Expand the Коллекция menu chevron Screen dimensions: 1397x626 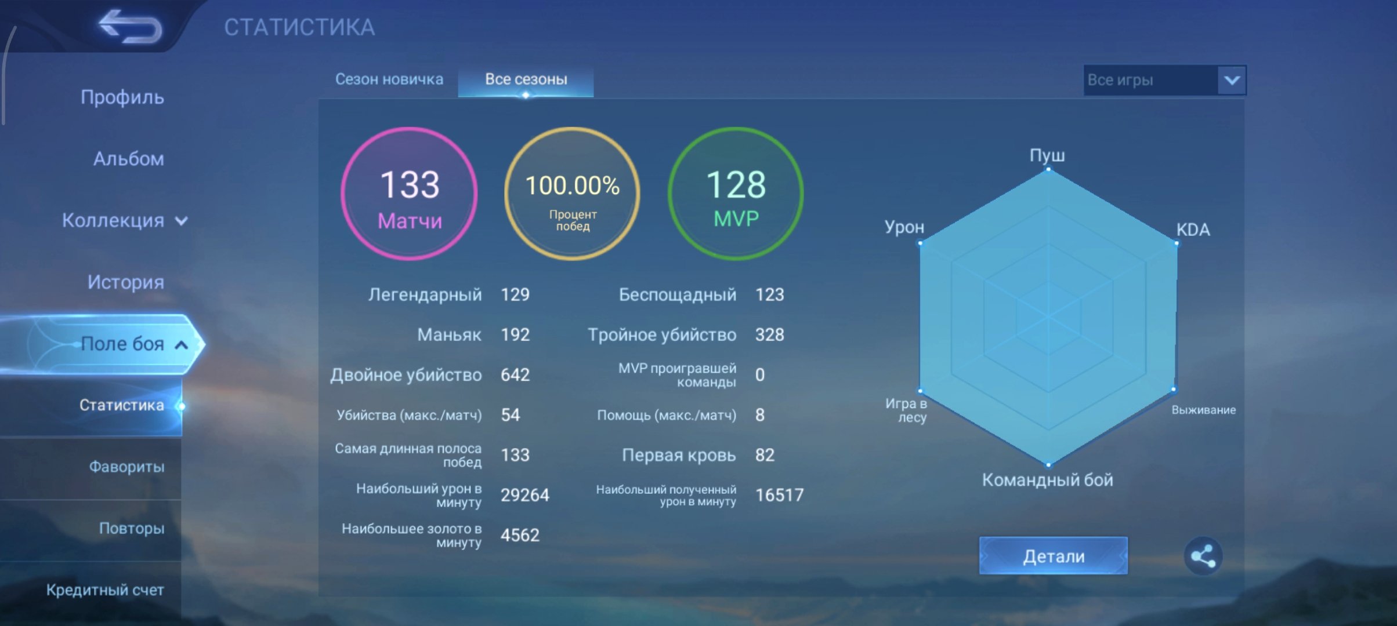tap(182, 221)
